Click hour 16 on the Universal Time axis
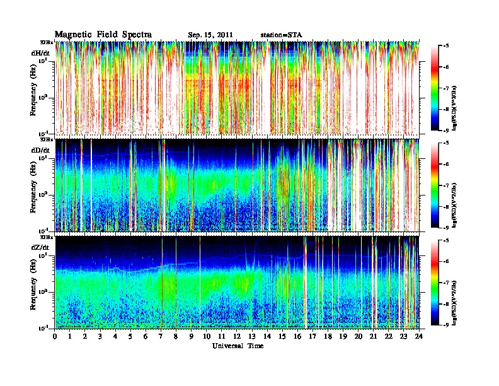The width and height of the screenshot is (499, 386). pos(297,336)
